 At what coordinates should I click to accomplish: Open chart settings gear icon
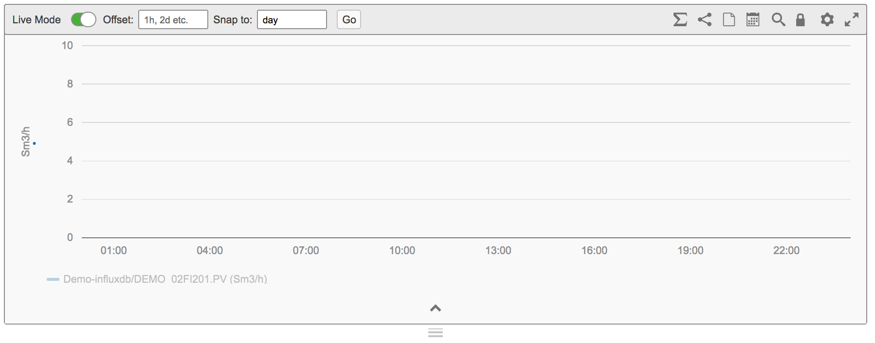[827, 19]
